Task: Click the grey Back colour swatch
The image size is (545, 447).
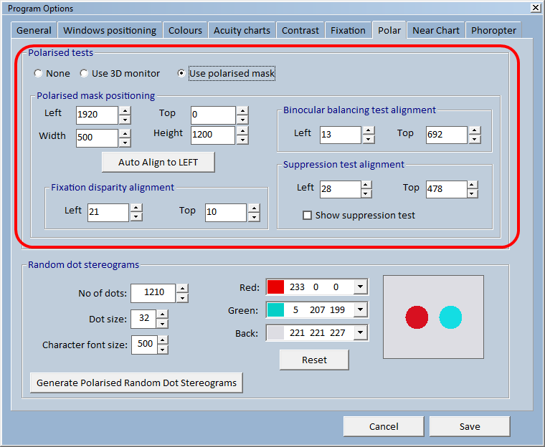Action: 275,332
